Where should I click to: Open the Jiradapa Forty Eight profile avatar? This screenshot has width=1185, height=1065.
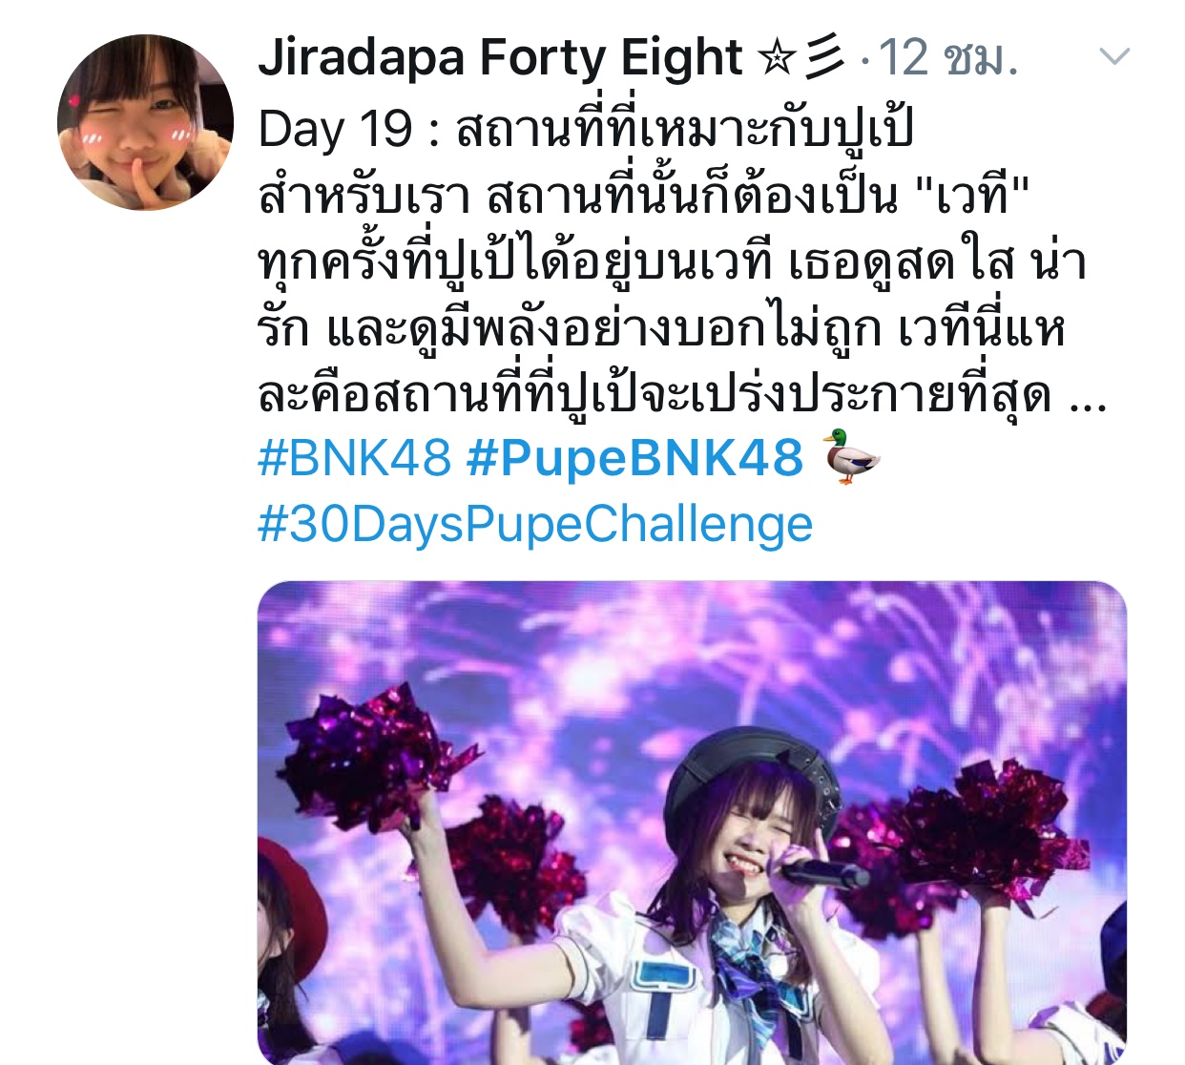(x=145, y=122)
